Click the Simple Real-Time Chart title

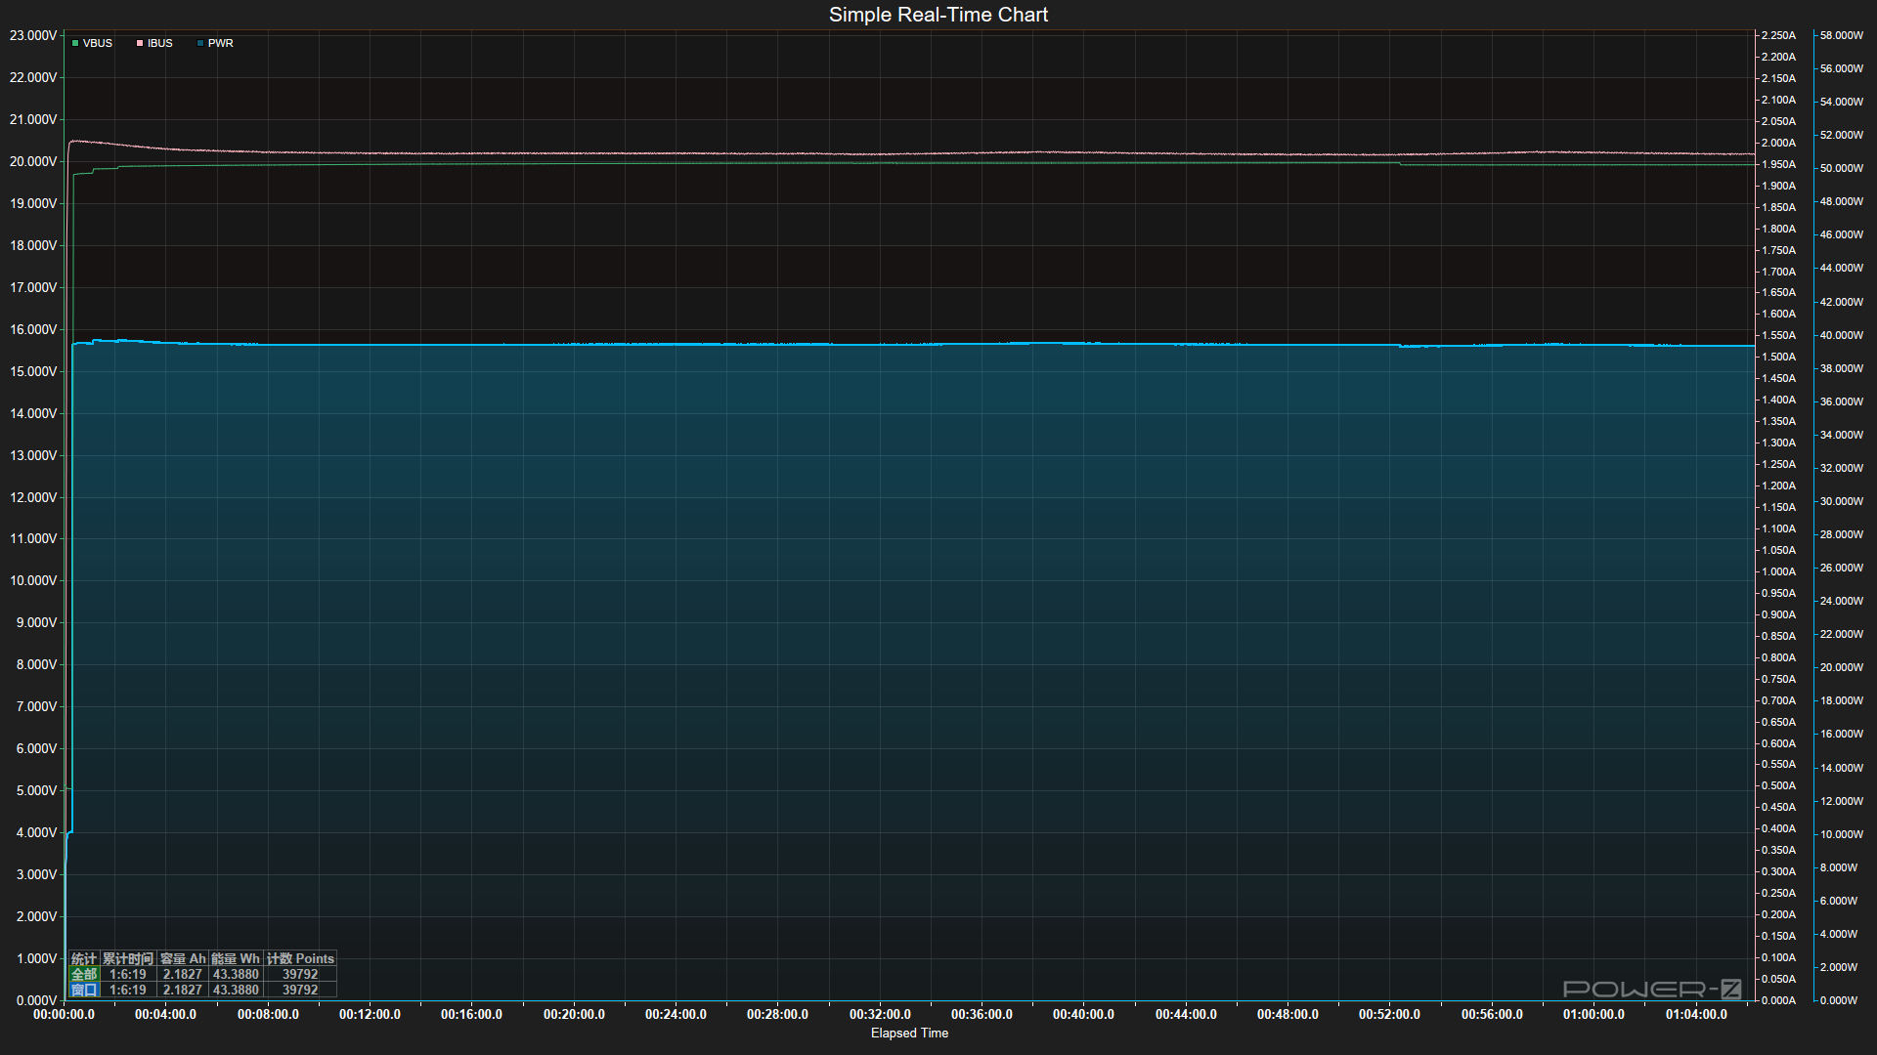tap(938, 15)
